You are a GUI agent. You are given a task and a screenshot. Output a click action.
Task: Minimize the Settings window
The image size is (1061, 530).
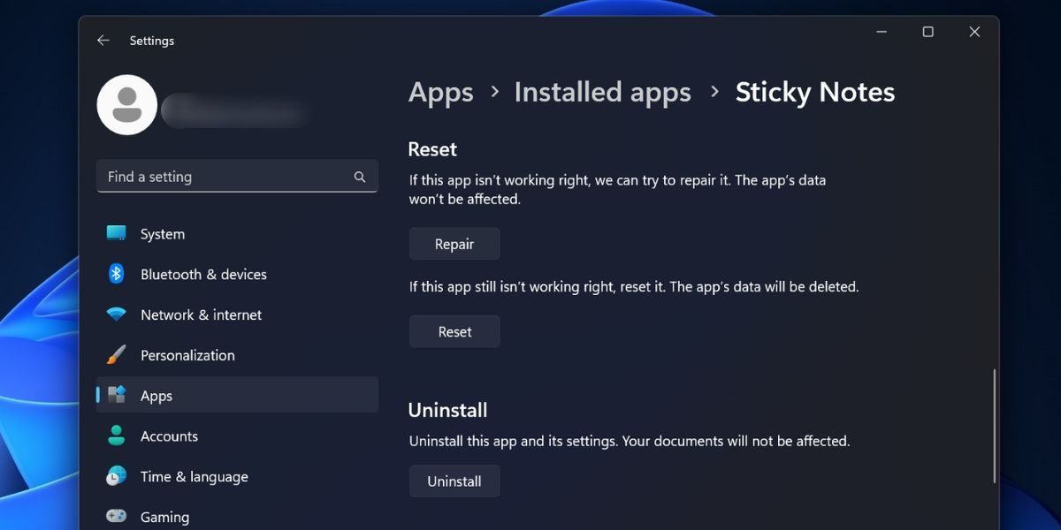[x=882, y=32]
